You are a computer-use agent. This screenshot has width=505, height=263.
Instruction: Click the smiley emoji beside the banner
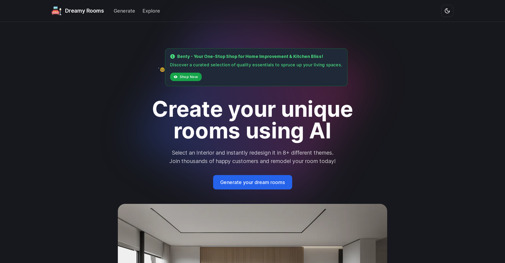(162, 70)
